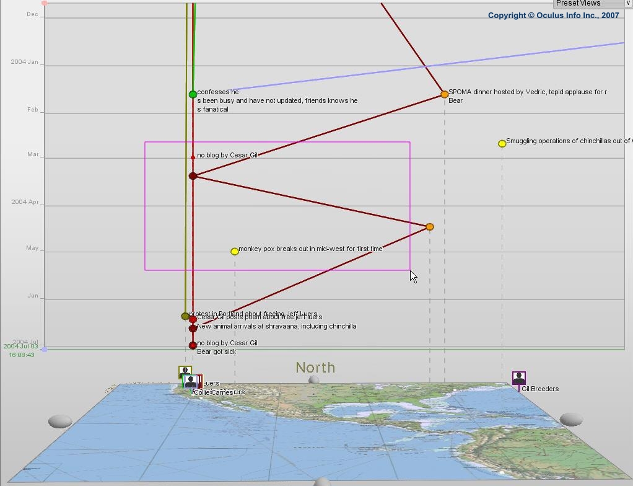This screenshot has height=486, width=633.
Task: Click the North map edge handle
Action: (x=314, y=380)
